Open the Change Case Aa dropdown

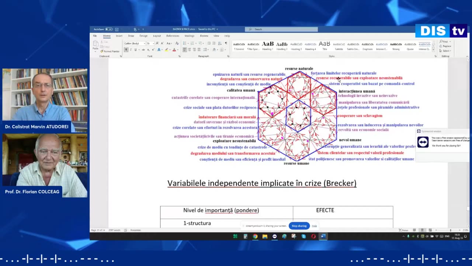tap(169, 43)
